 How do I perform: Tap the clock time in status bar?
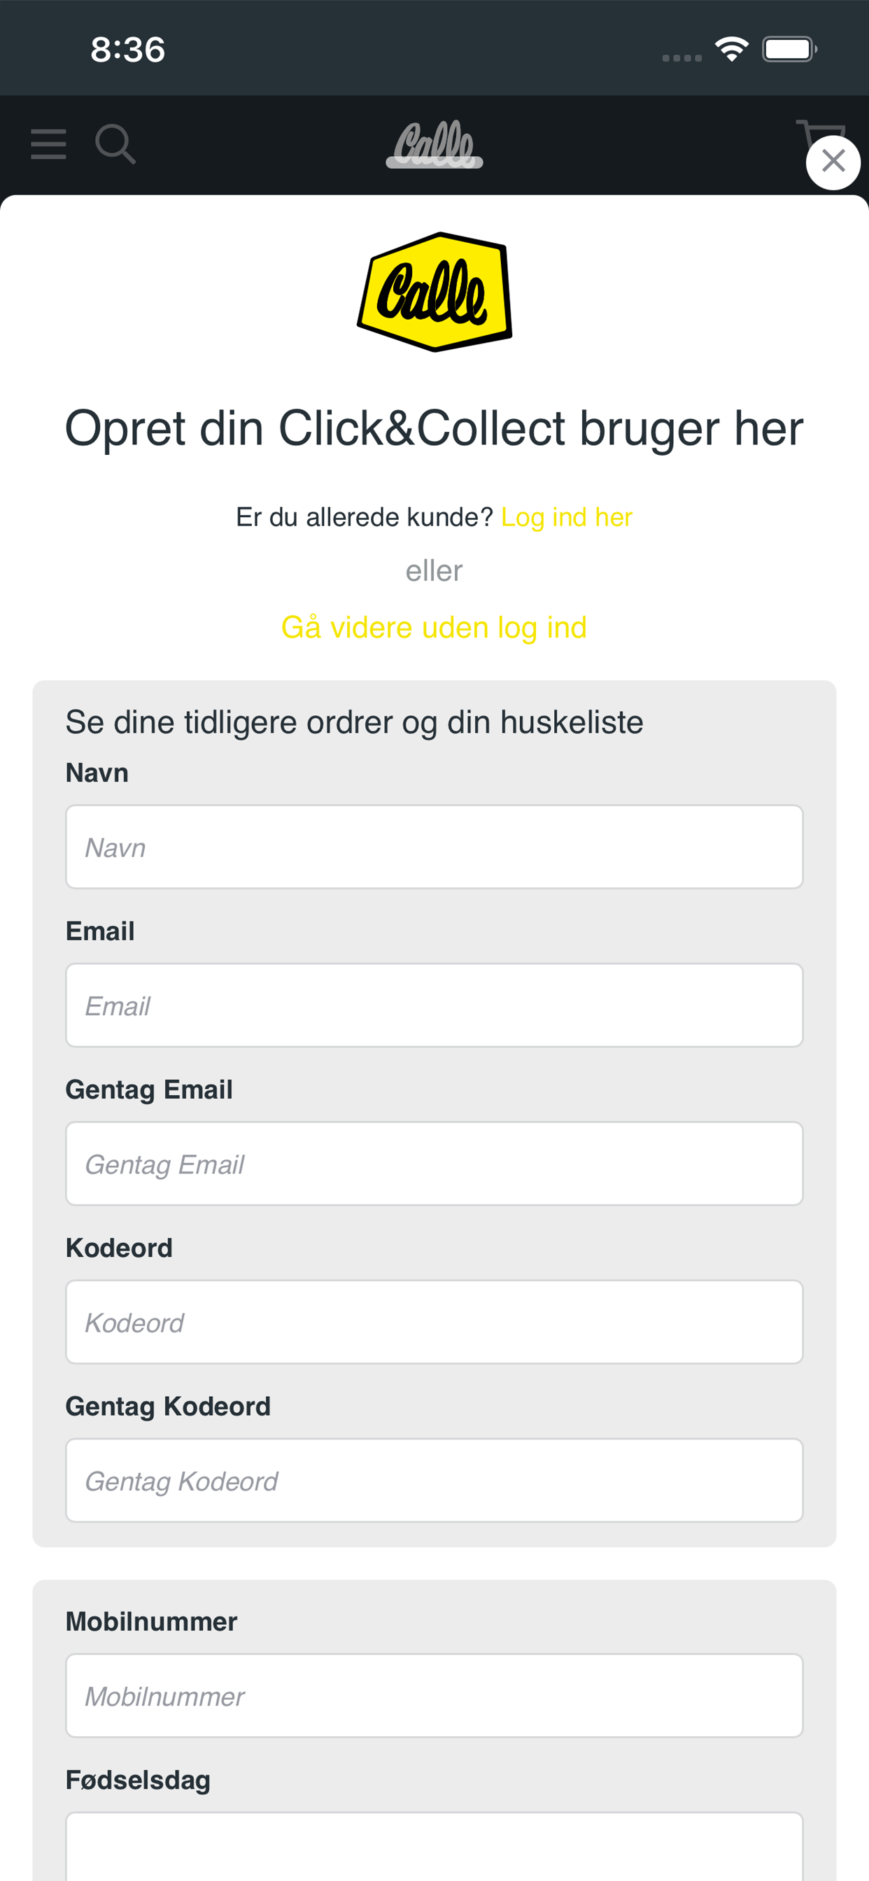tap(128, 50)
